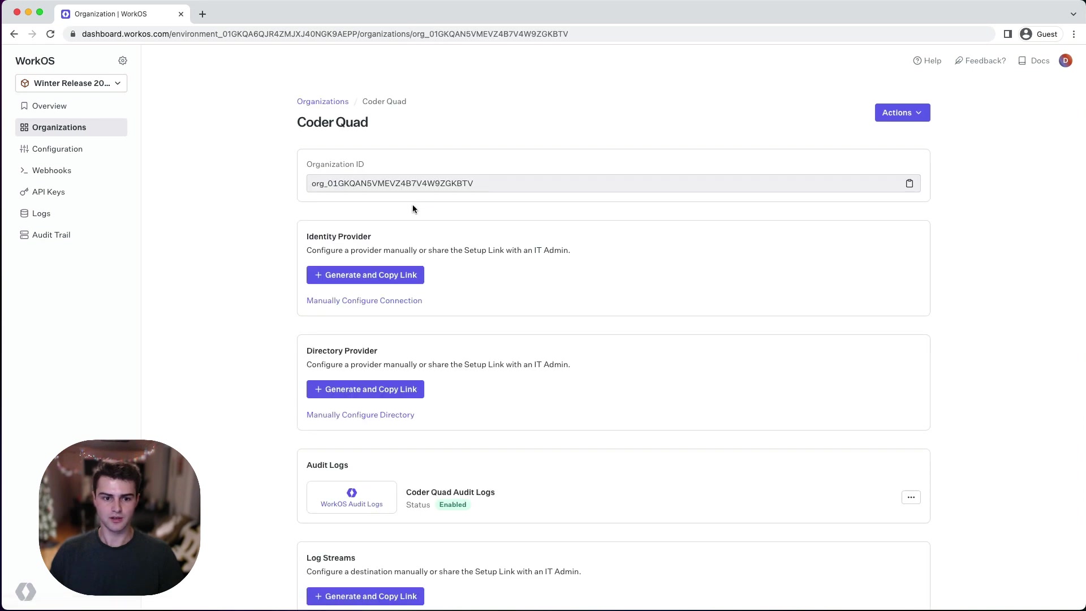Open audit logs overflow ellipsis menu
Image resolution: width=1086 pixels, height=611 pixels.
[x=911, y=497]
